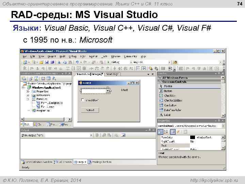Pick the DateTimePicker control in Toolbox
The width and height of the screenshot is (245, 184).
[x=190, y=110]
